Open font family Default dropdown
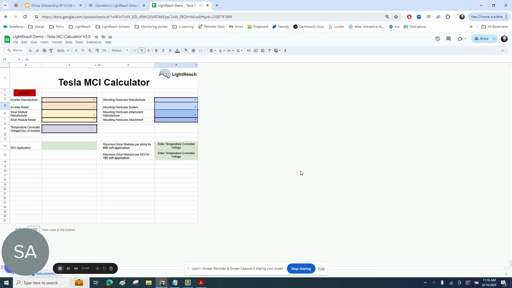Screen dimensions: 512x288 (x=120, y=50)
